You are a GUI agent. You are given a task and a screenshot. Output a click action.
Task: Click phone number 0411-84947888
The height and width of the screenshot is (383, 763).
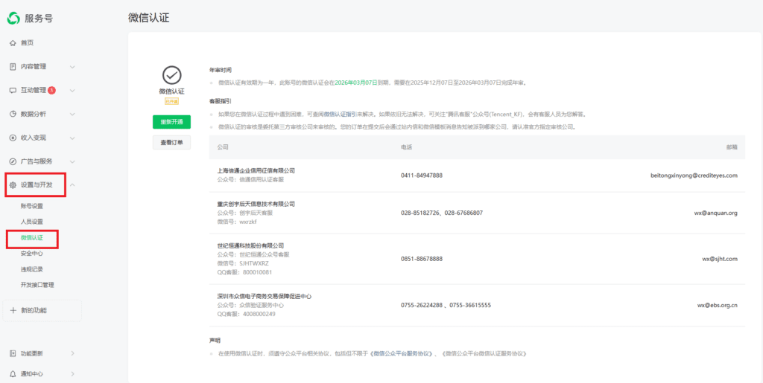click(x=422, y=176)
